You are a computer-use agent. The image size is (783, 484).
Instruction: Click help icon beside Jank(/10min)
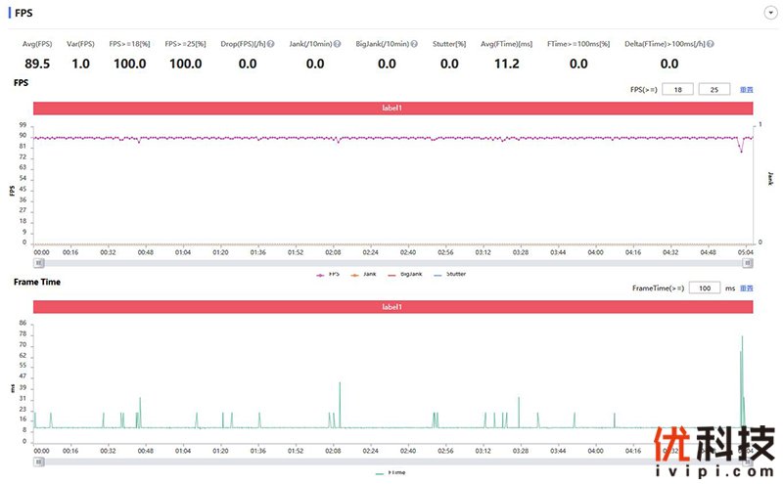343,44
